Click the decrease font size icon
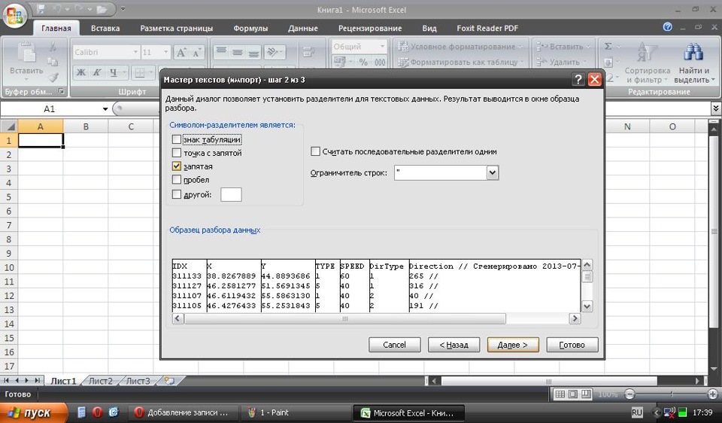Screen dimensions: 722x423 point(196,53)
